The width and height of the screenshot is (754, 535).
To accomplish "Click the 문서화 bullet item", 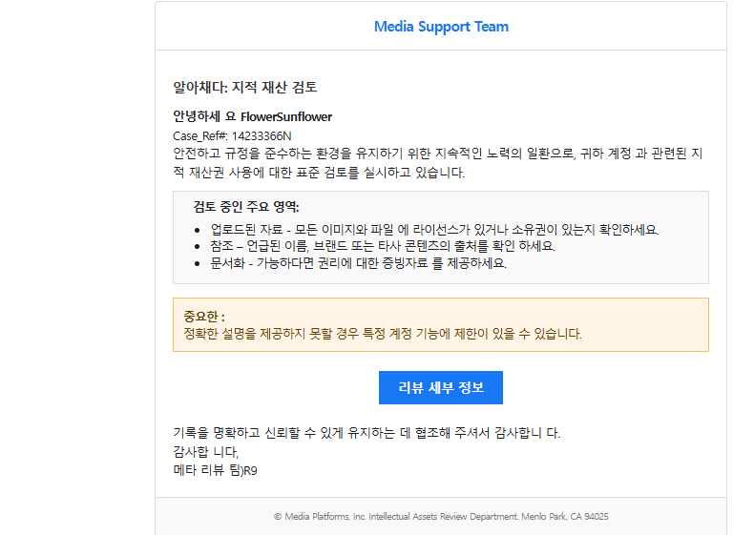I will click(x=358, y=262).
